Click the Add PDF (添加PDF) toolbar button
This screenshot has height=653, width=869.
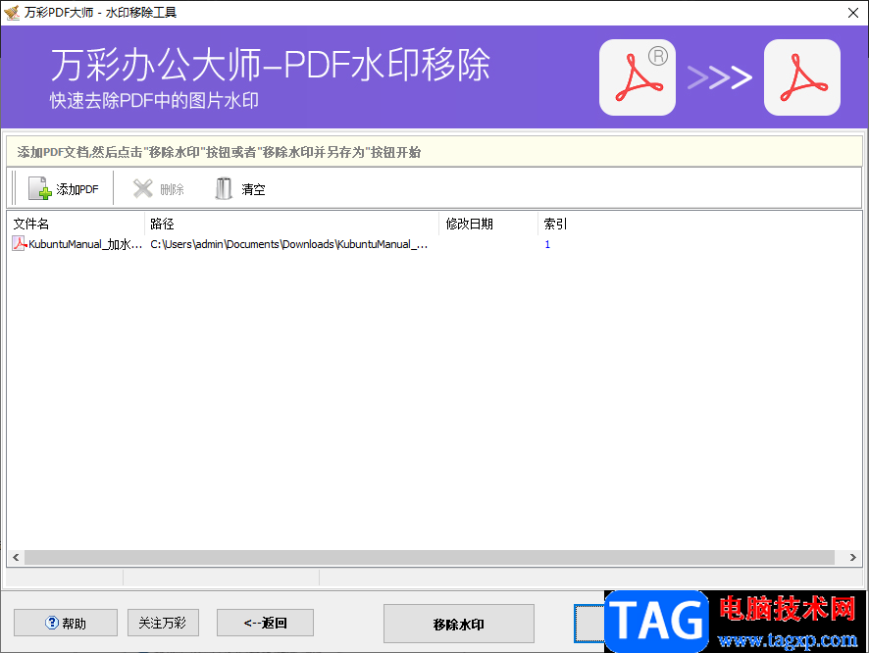(65, 189)
